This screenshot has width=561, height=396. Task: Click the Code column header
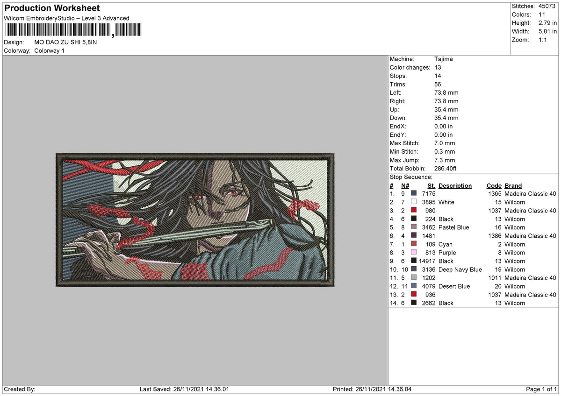coord(494,185)
